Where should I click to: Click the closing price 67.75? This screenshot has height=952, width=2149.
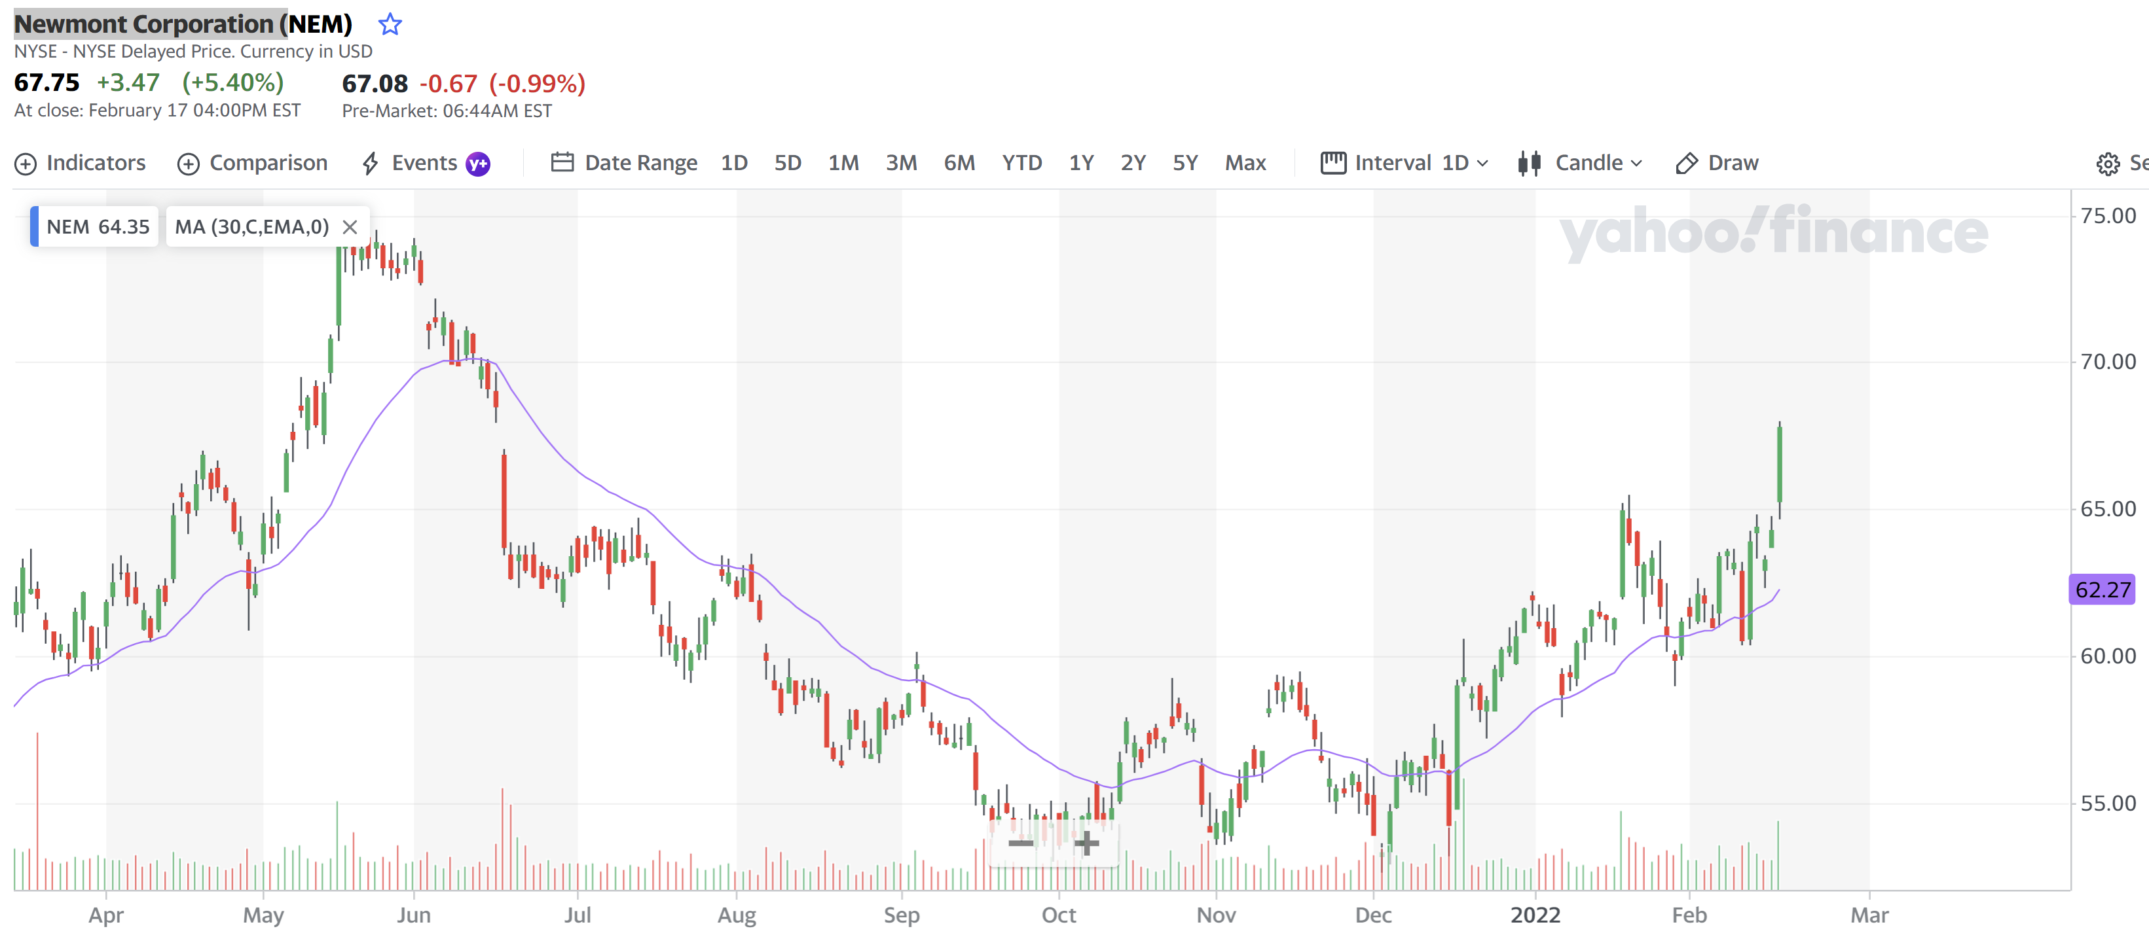click(x=46, y=82)
